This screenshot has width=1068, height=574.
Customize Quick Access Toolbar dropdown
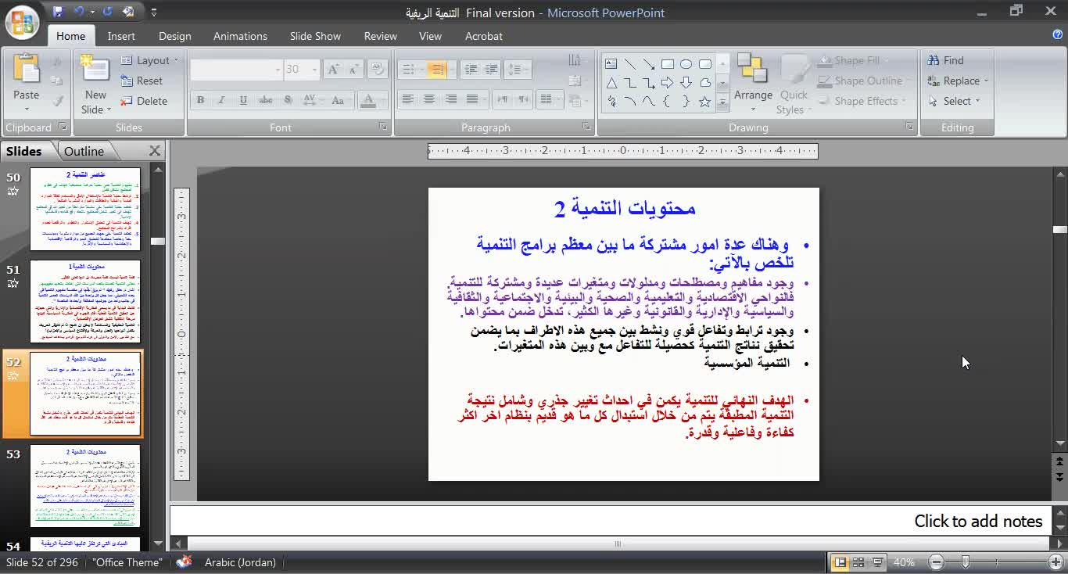(153, 13)
